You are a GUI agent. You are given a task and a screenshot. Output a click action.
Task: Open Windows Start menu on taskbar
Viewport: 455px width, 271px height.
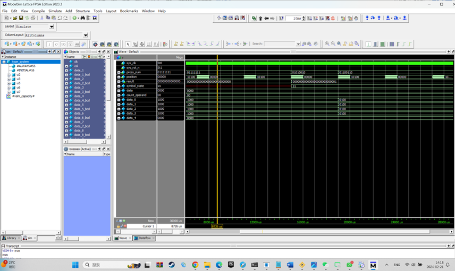point(75,265)
